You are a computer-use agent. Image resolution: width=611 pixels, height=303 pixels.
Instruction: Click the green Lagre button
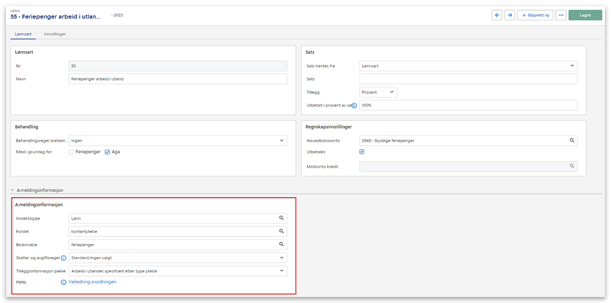pyautogui.click(x=585, y=16)
